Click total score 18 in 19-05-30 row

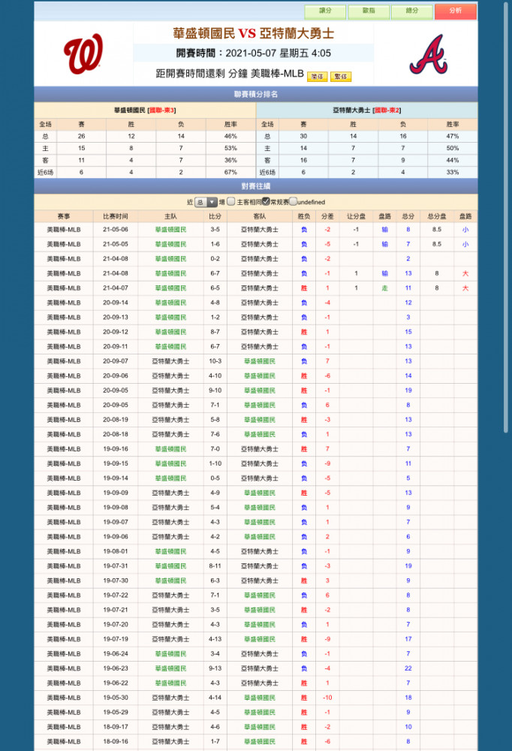click(x=408, y=698)
